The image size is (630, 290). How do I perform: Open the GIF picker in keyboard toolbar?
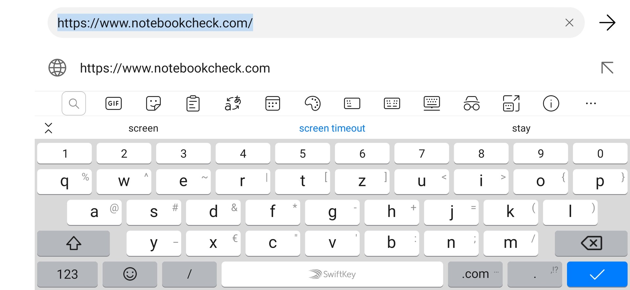tap(114, 103)
